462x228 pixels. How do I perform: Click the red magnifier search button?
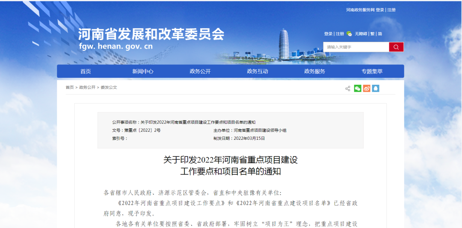[x=396, y=47]
